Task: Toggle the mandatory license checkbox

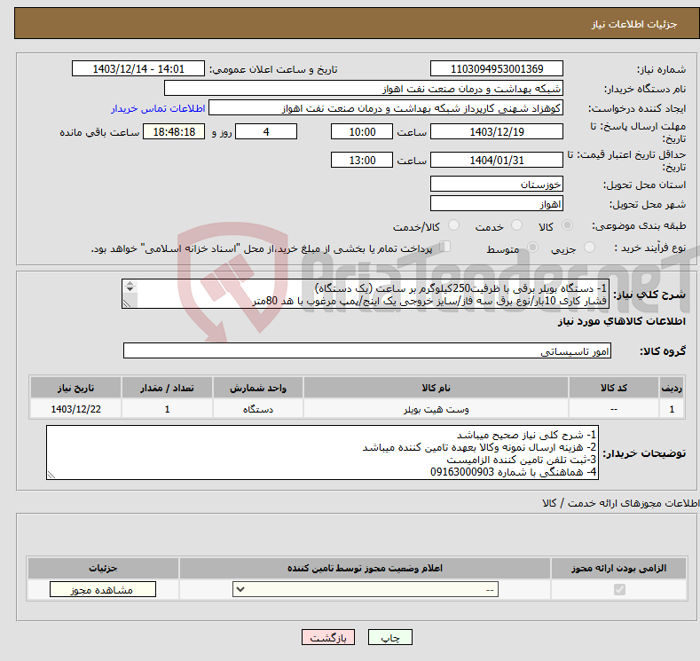Action: click(619, 590)
